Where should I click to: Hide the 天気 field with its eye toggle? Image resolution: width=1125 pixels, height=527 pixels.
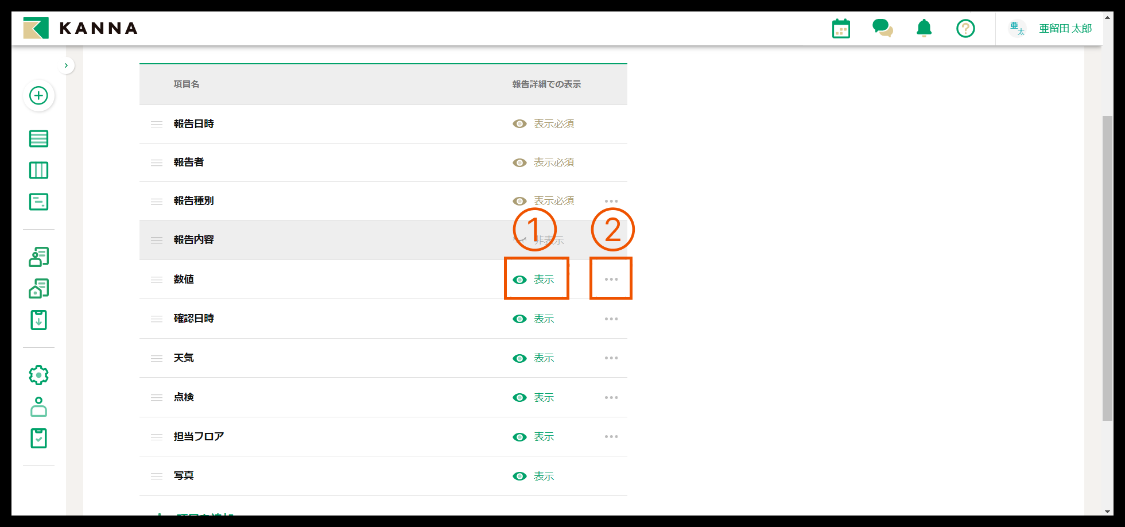519,358
